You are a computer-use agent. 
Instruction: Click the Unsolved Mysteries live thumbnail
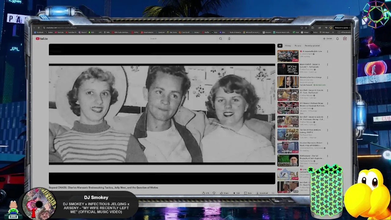click(x=288, y=147)
